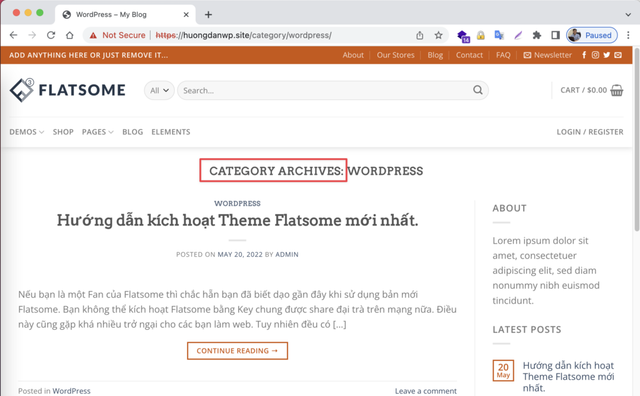Expand the All categories search dropdown

click(159, 91)
